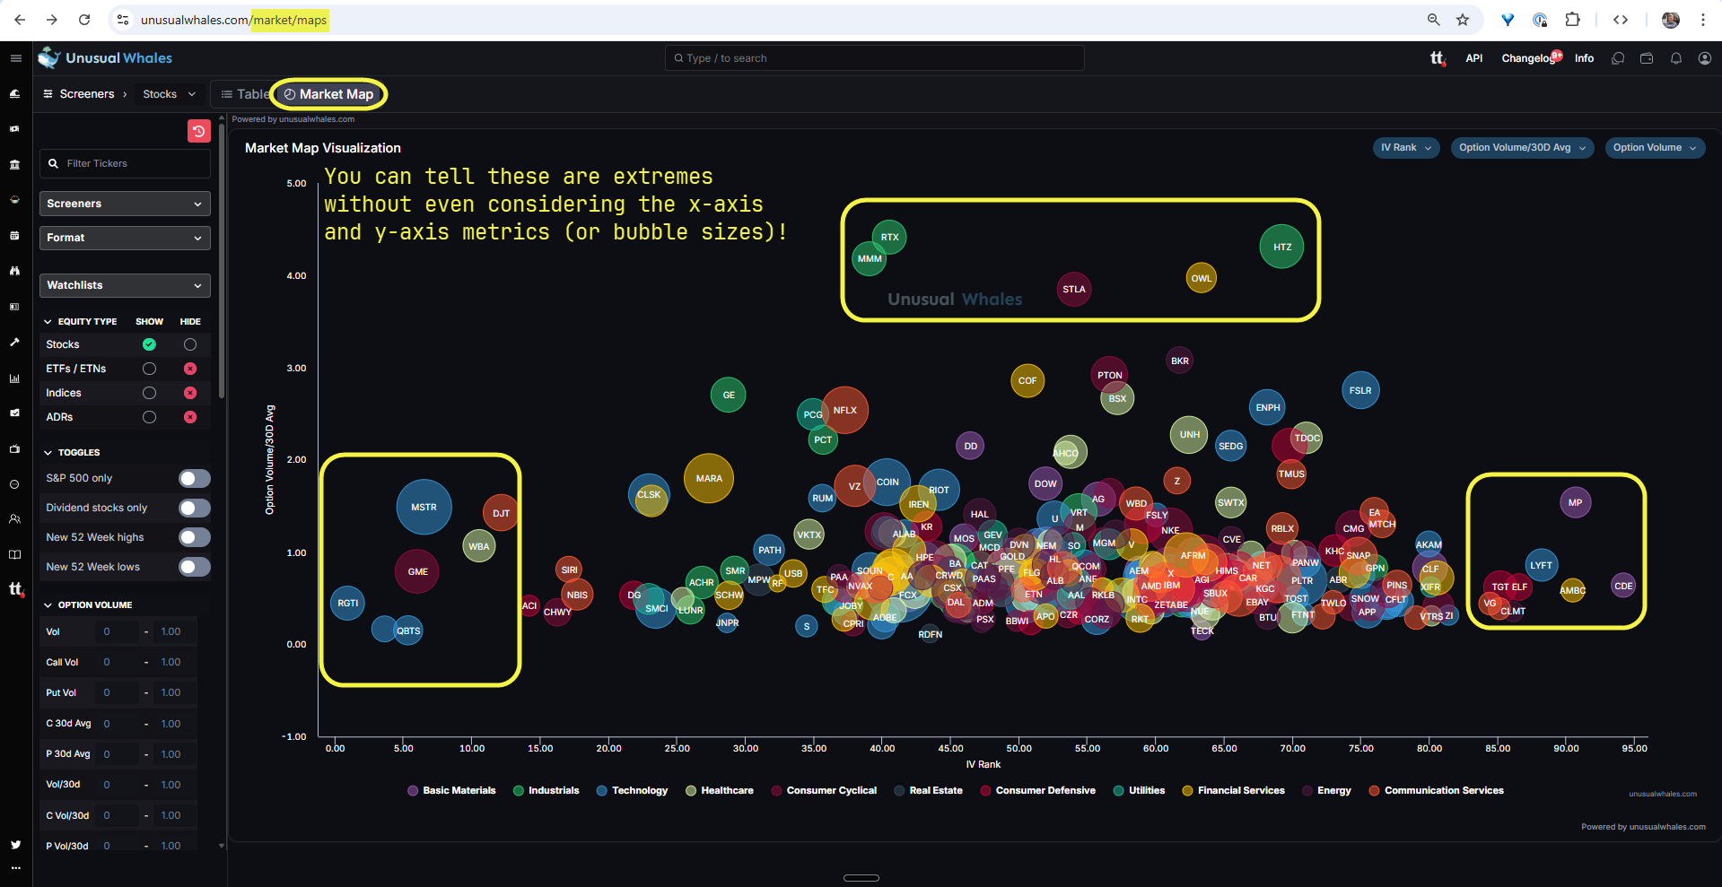This screenshot has height=887, width=1722.
Task: Collapse the EQUITY TYPE section
Action: pos(80,321)
